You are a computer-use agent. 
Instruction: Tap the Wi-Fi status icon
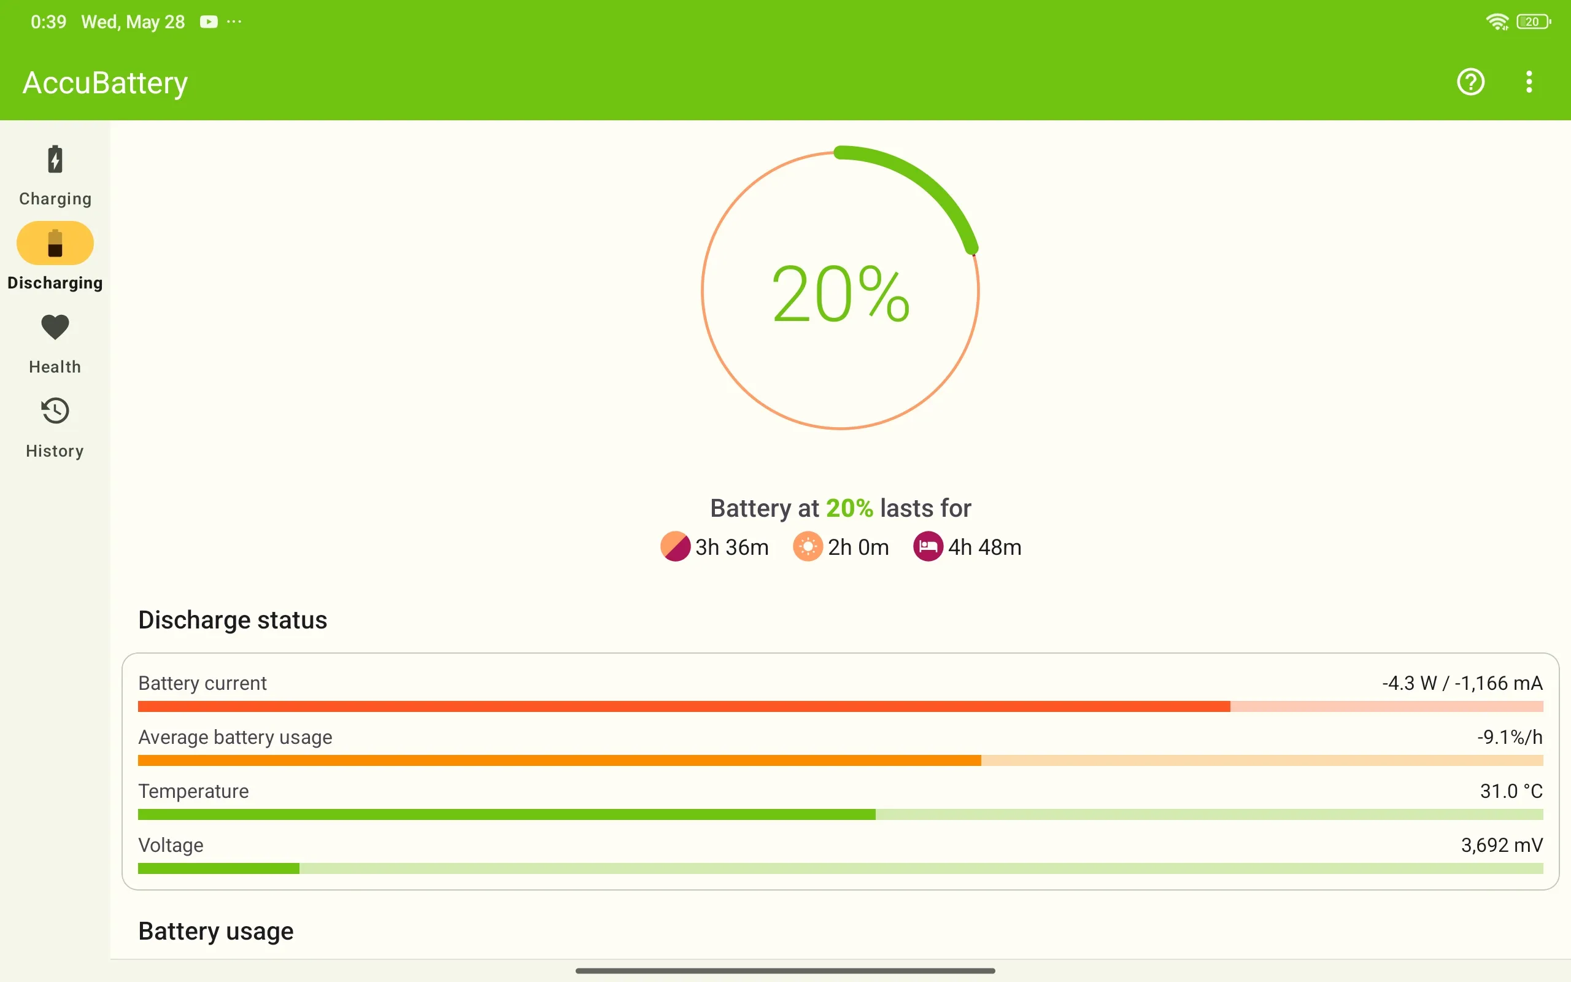tap(1497, 22)
